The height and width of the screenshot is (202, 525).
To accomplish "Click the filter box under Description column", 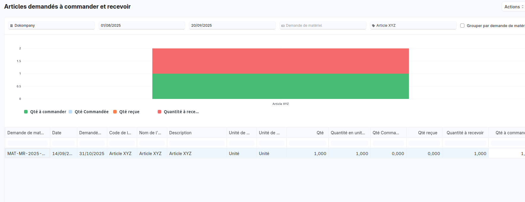I will 197,143.
